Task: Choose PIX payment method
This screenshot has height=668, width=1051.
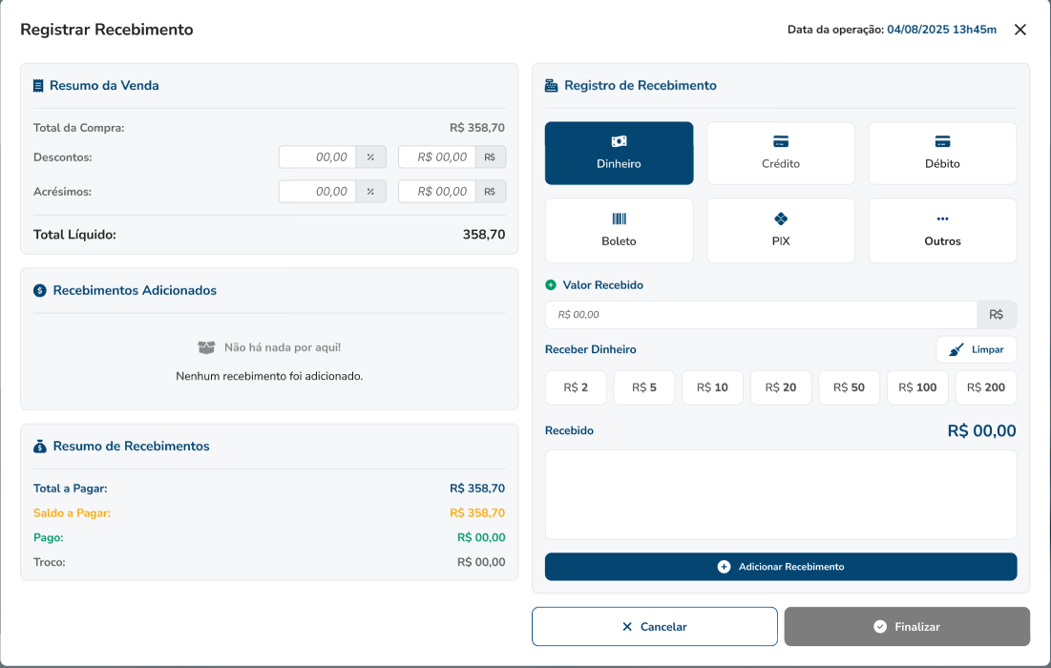Action: [x=780, y=230]
